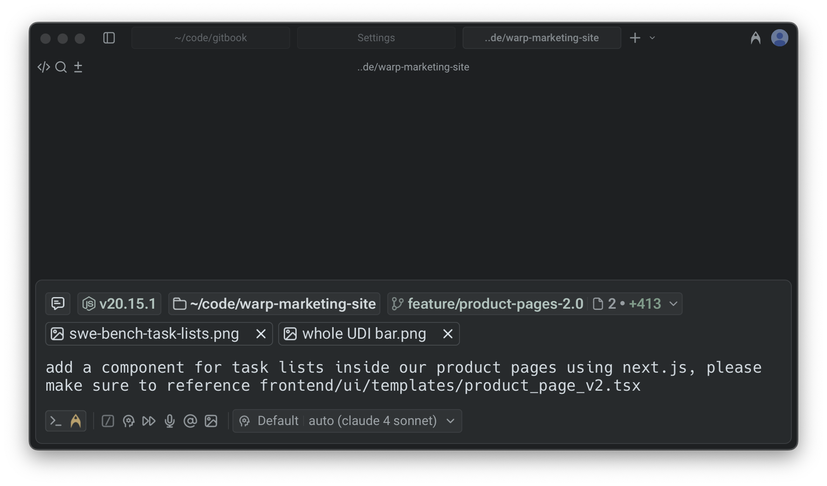Open Warp AI agent icon top right
The width and height of the screenshot is (827, 486).
(x=755, y=38)
